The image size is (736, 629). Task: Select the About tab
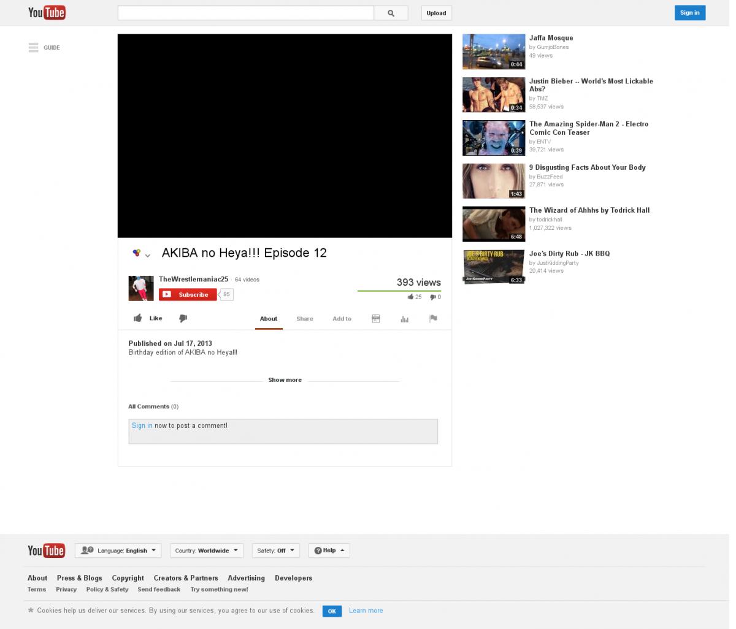point(269,319)
